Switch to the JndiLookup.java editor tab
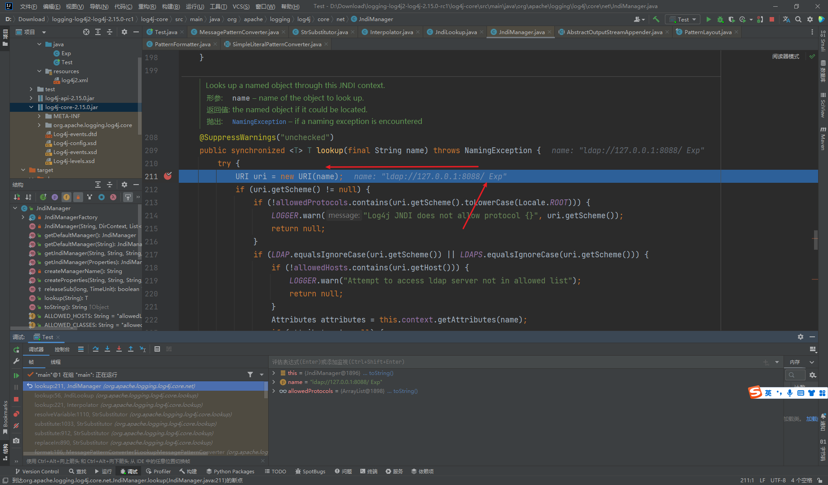Screen dimensions: 828x485 tap(456, 32)
